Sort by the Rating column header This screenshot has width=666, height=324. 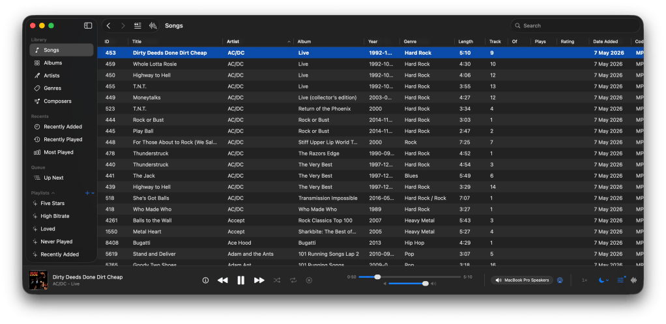tap(572, 42)
